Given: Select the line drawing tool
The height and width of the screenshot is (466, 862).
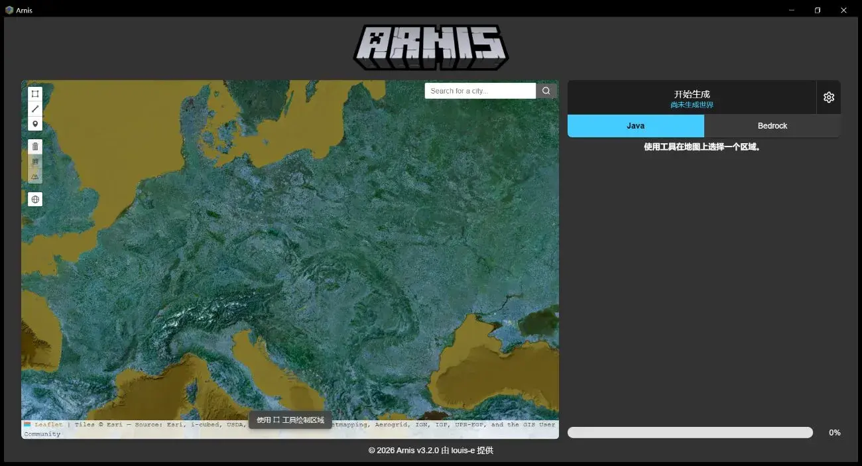Looking at the screenshot, I should pyautogui.click(x=35, y=109).
